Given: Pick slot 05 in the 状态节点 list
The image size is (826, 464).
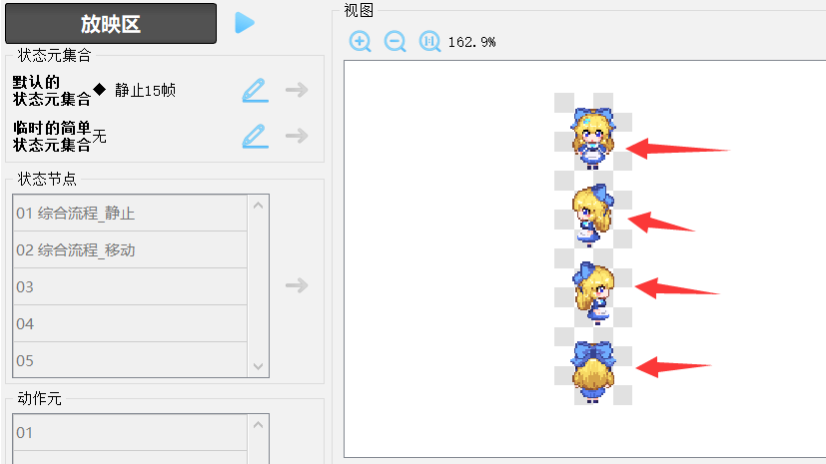Looking at the screenshot, I should pyautogui.click(x=129, y=360).
